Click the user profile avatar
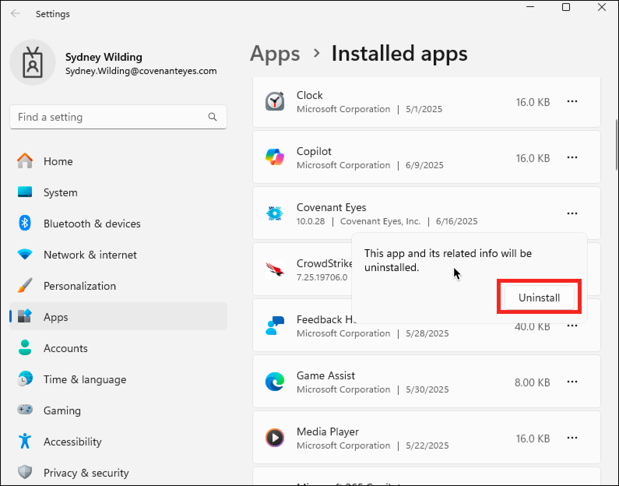 [x=33, y=62]
